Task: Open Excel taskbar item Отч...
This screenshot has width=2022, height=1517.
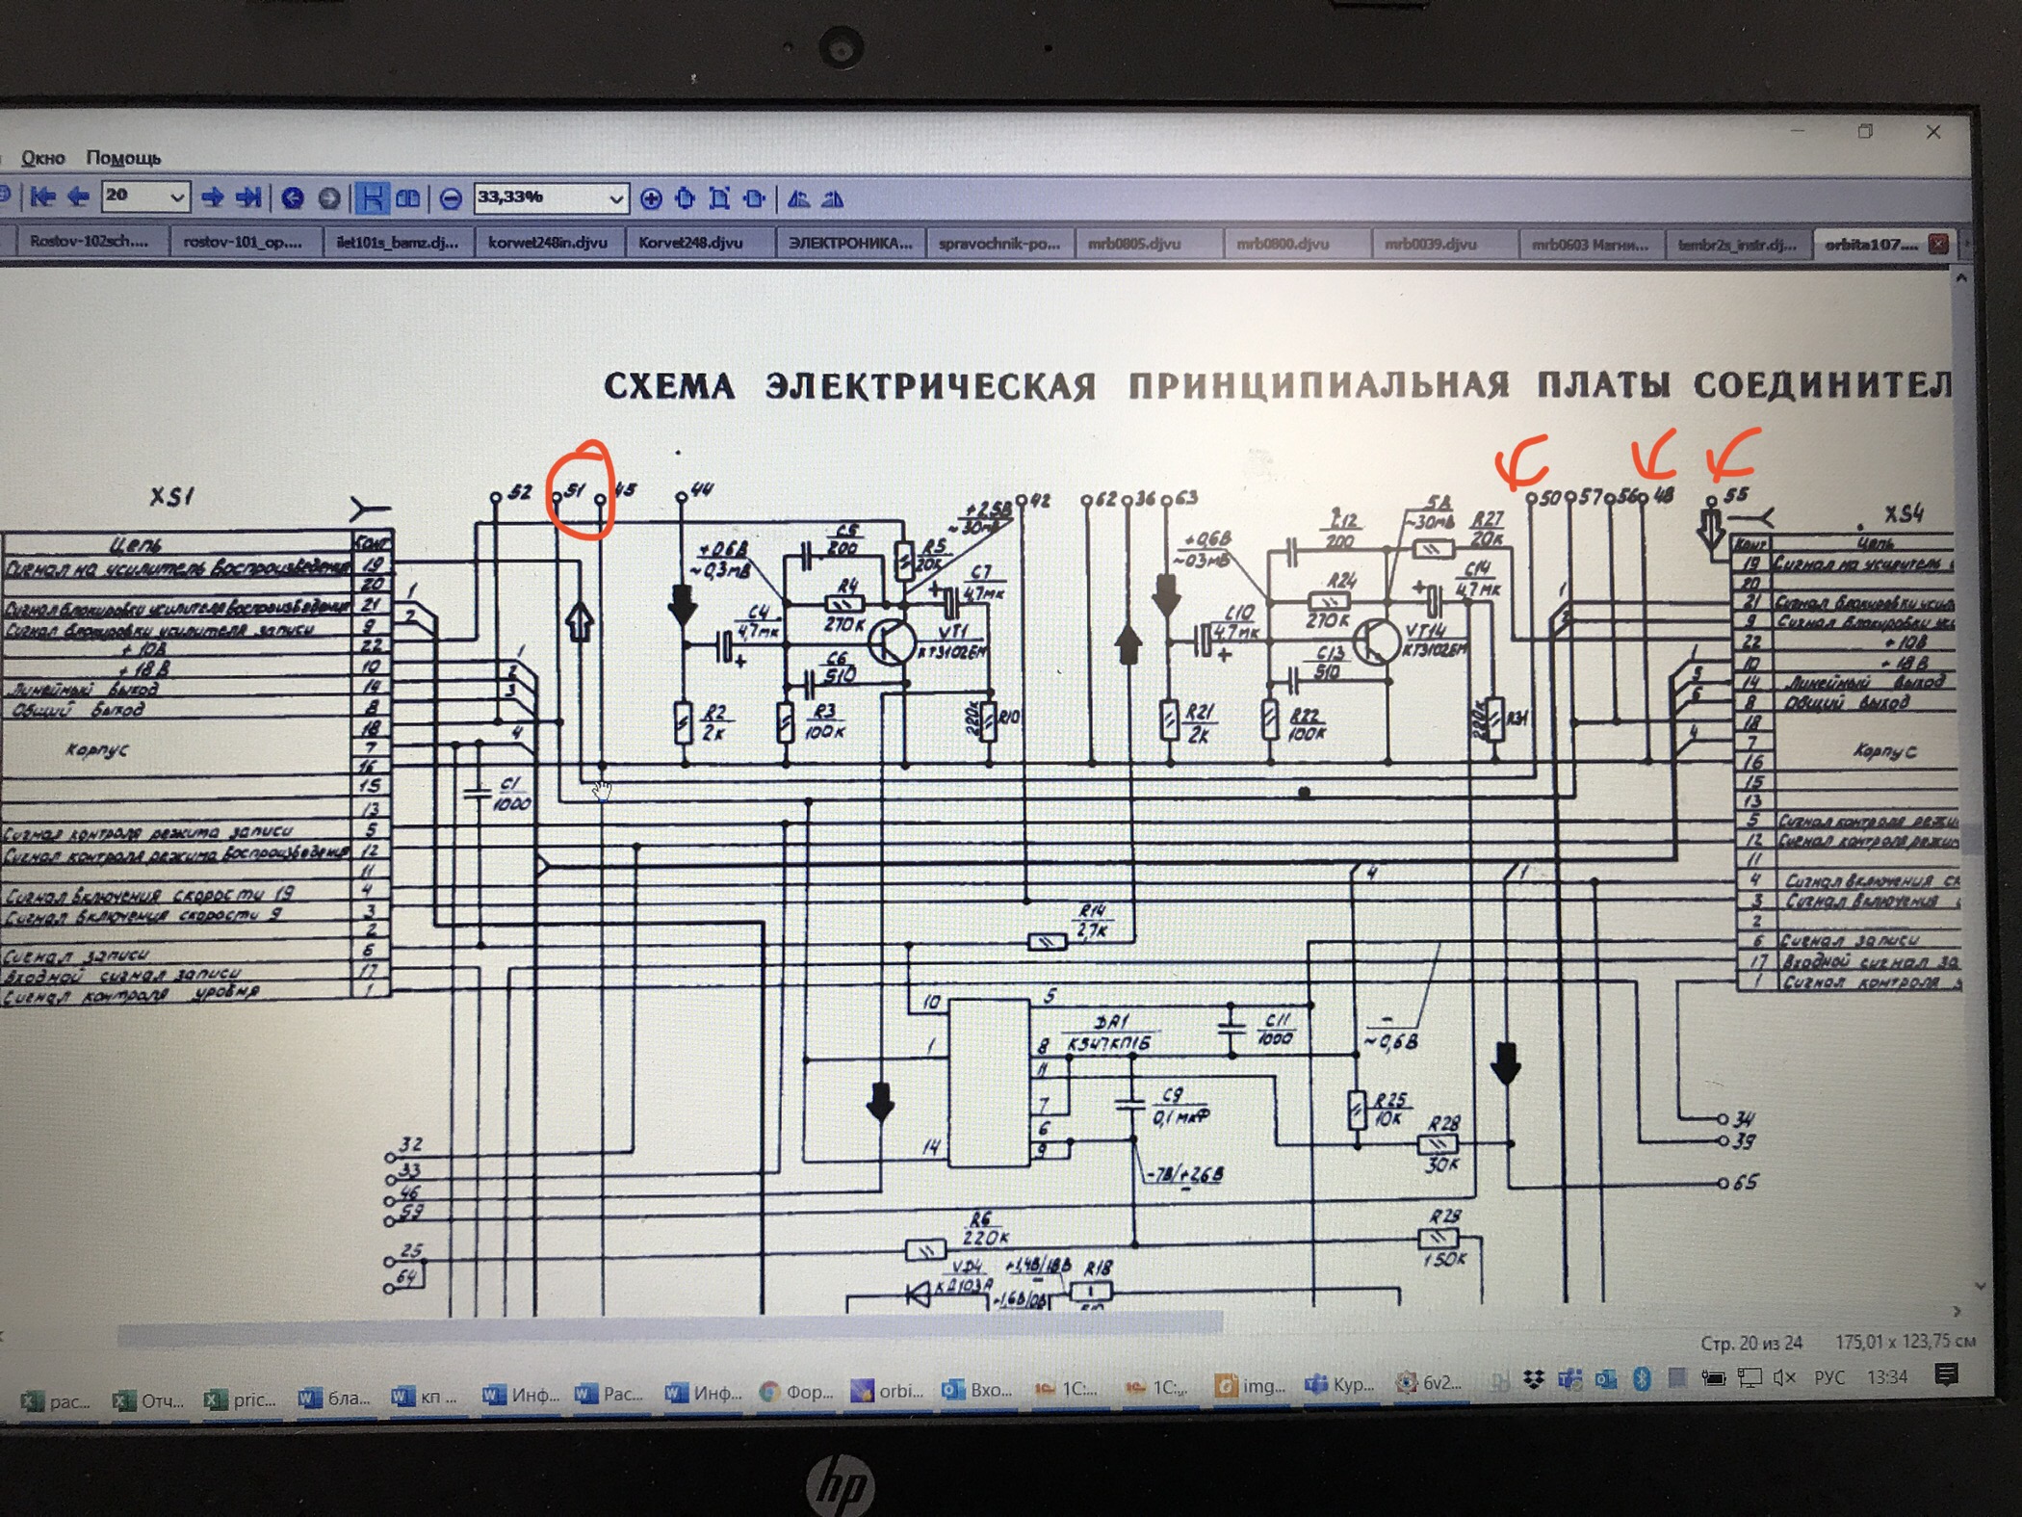Action: [x=148, y=1400]
